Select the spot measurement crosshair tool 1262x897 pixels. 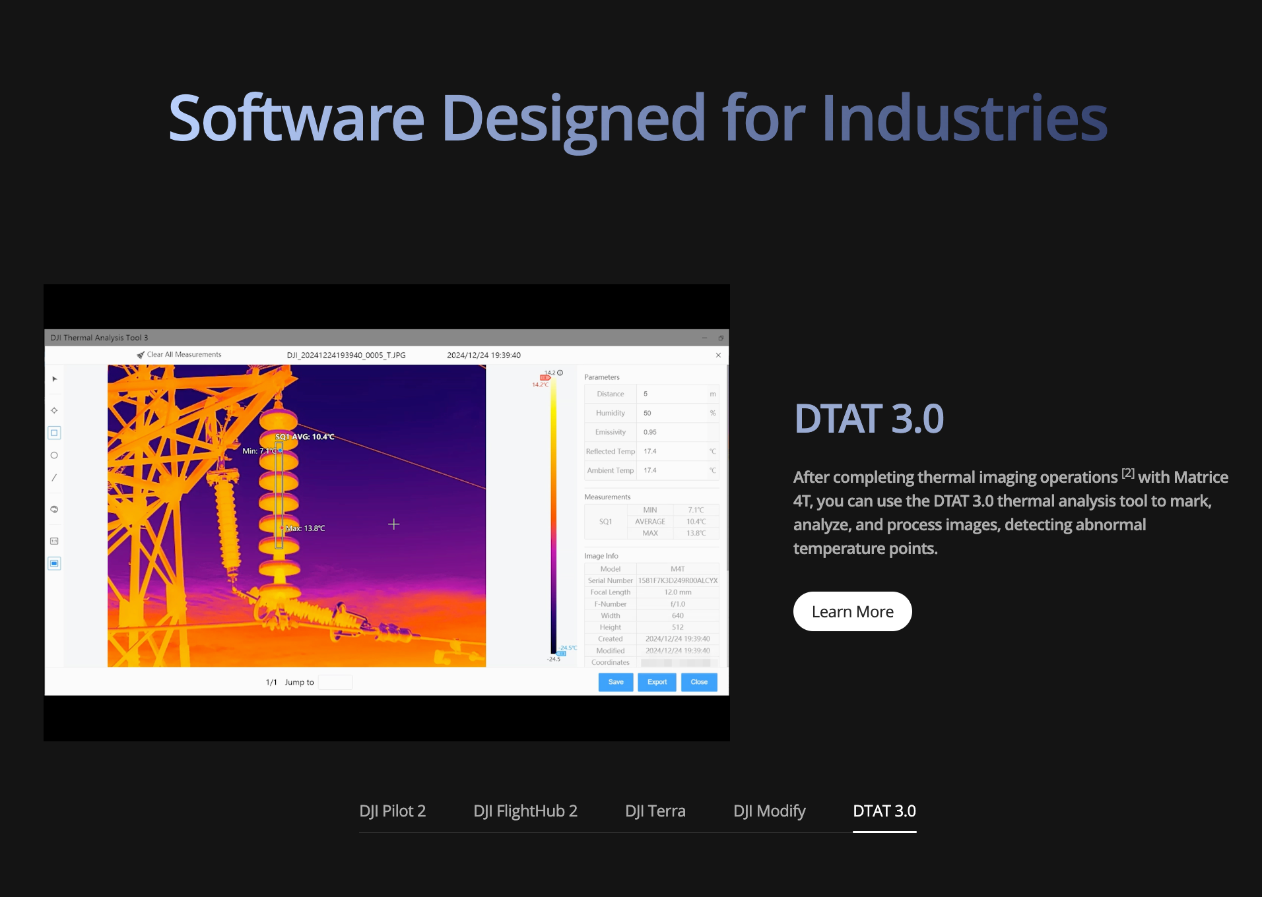click(x=55, y=410)
